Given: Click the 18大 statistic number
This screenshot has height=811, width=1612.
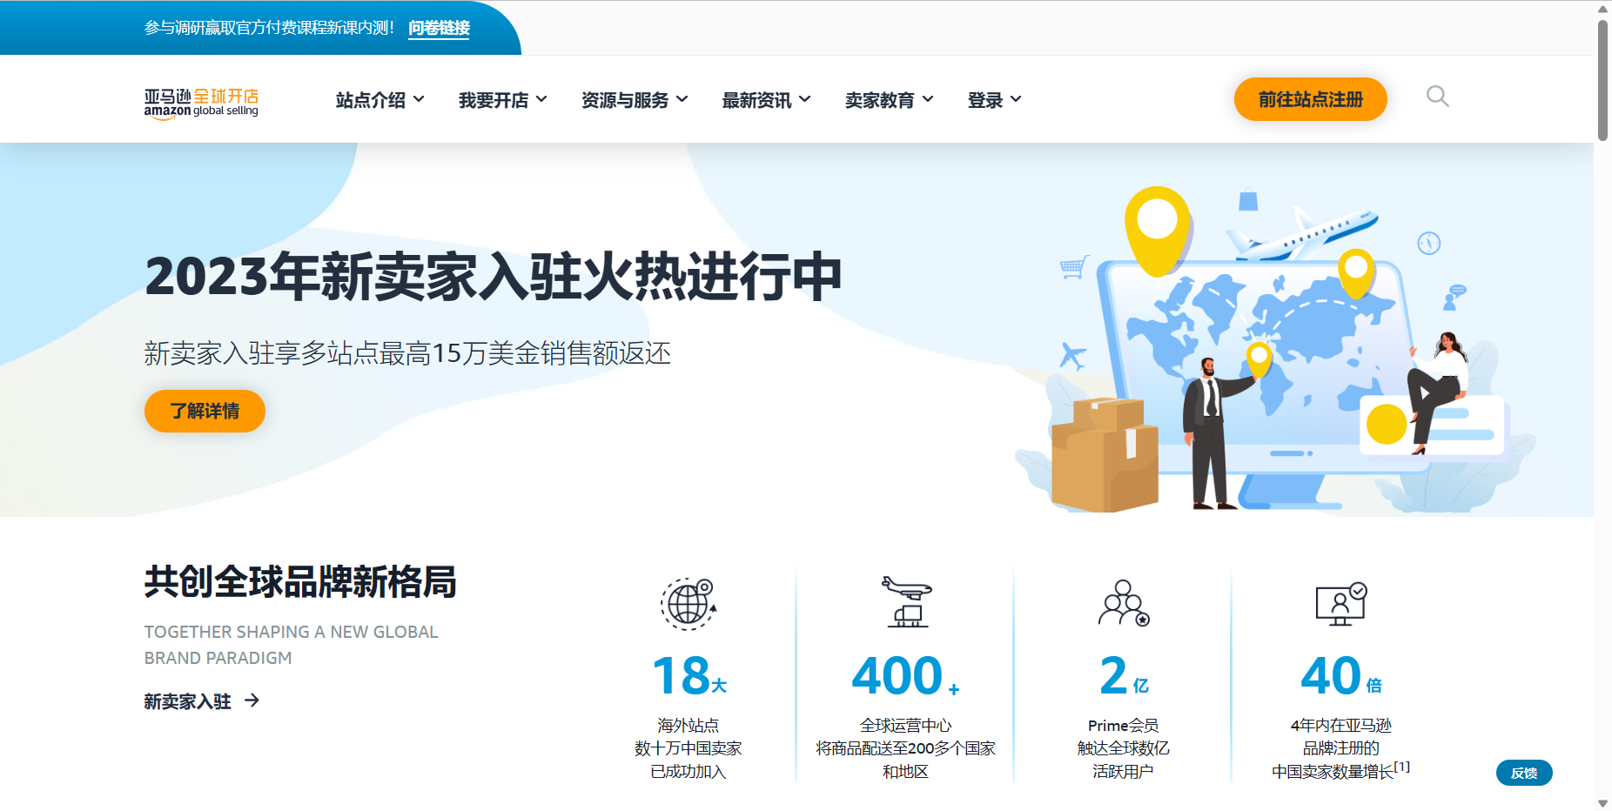Looking at the screenshot, I should 689,676.
